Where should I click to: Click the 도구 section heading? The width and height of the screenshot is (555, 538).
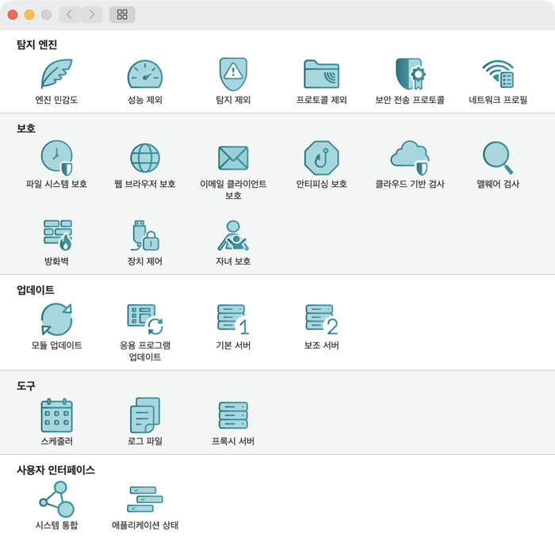(x=26, y=386)
